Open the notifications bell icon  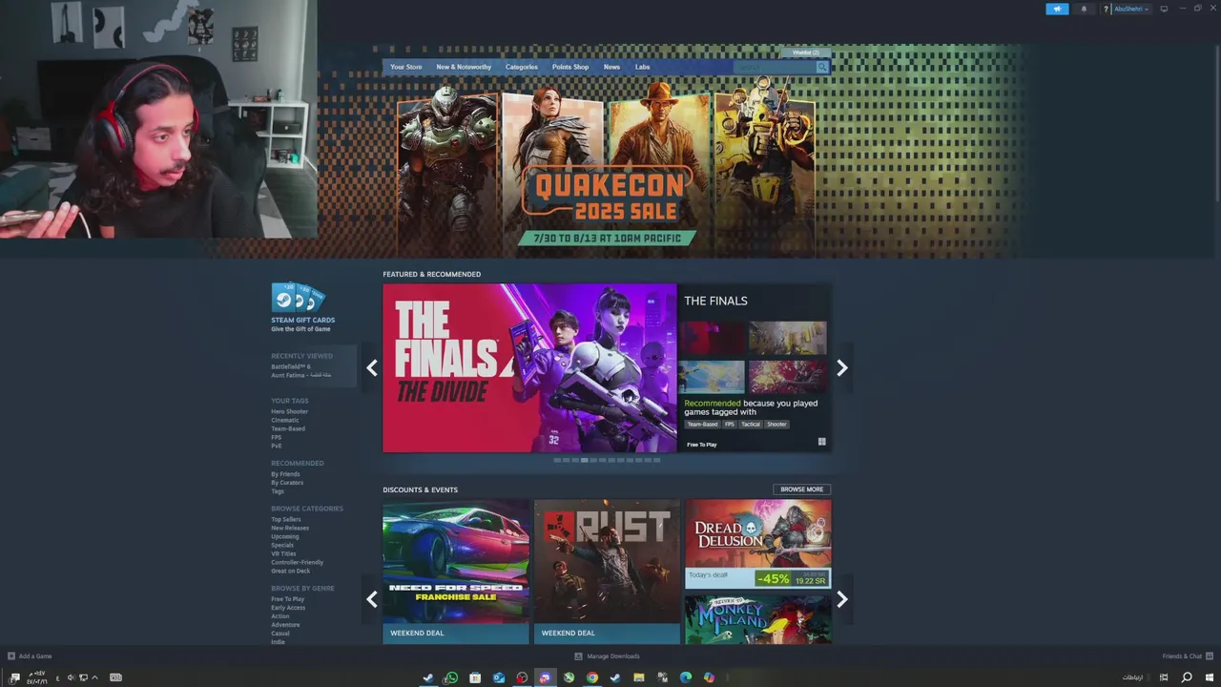coord(1083,9)
